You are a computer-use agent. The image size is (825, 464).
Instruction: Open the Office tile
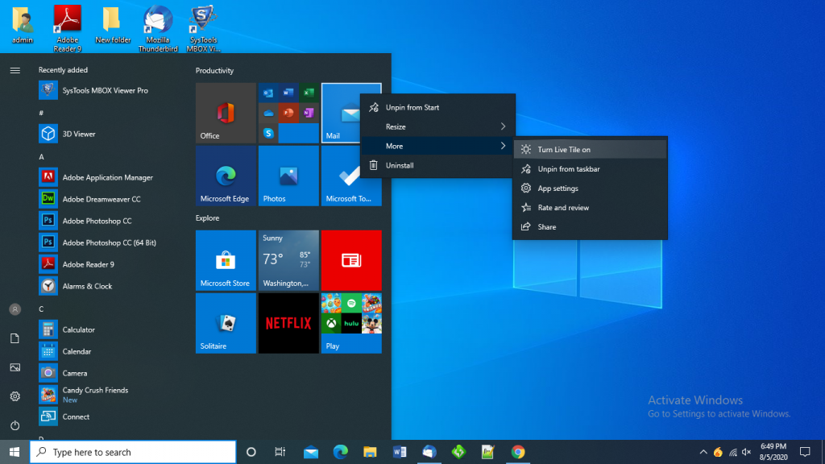tap(226, 112)
